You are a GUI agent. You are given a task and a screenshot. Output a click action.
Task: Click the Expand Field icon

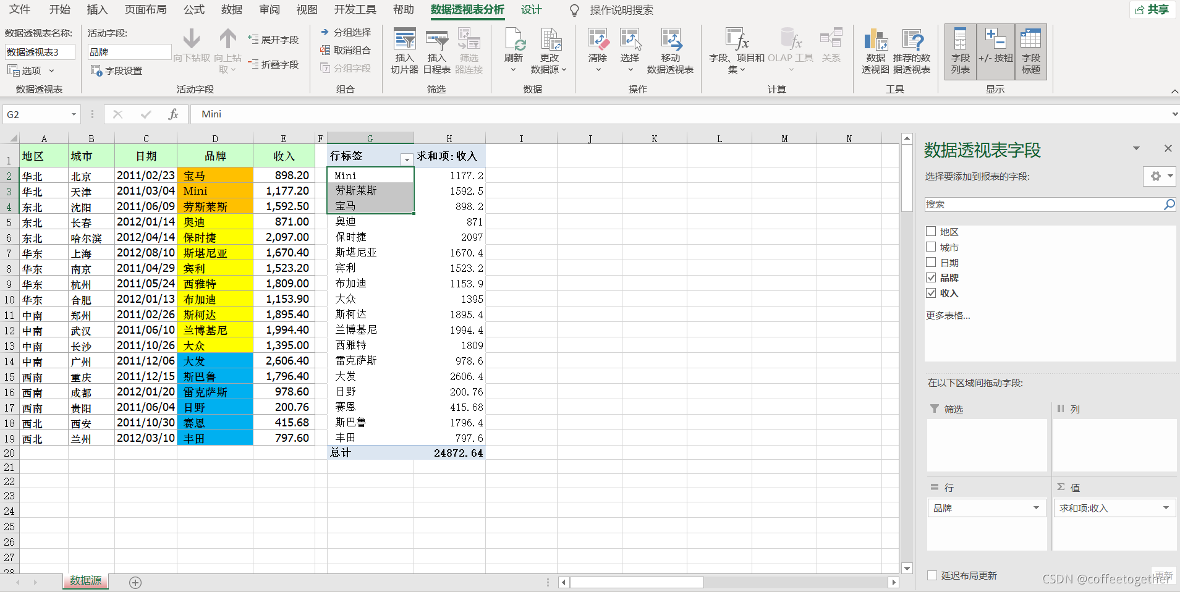point(253,39)
